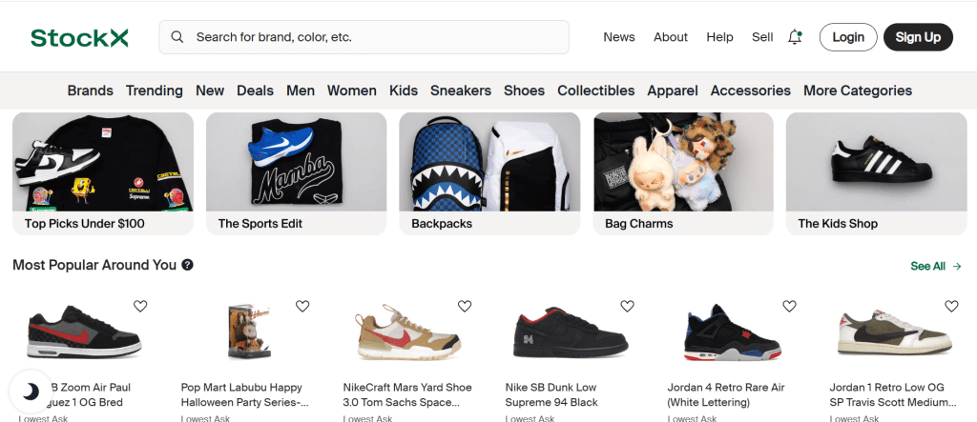Image resolution: width=977 pixels, height=422 pixels.
Task: Favorite the Pop Mart Labubu item
Action: pyautogui.click(x=302, y=306)
